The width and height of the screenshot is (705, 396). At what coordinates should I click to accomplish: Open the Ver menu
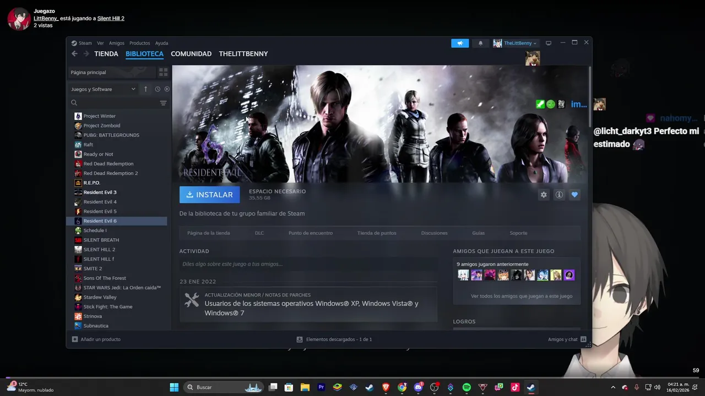pos(100,43)
